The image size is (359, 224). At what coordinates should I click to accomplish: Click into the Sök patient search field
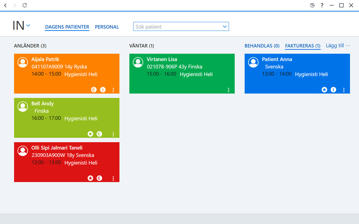point(181,27)
